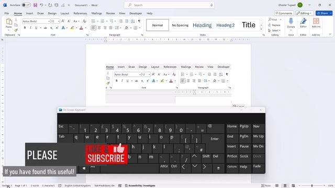Click the pasted ribbon screenshot image in document
335x188 pixels.
click(x=169, y=84)
